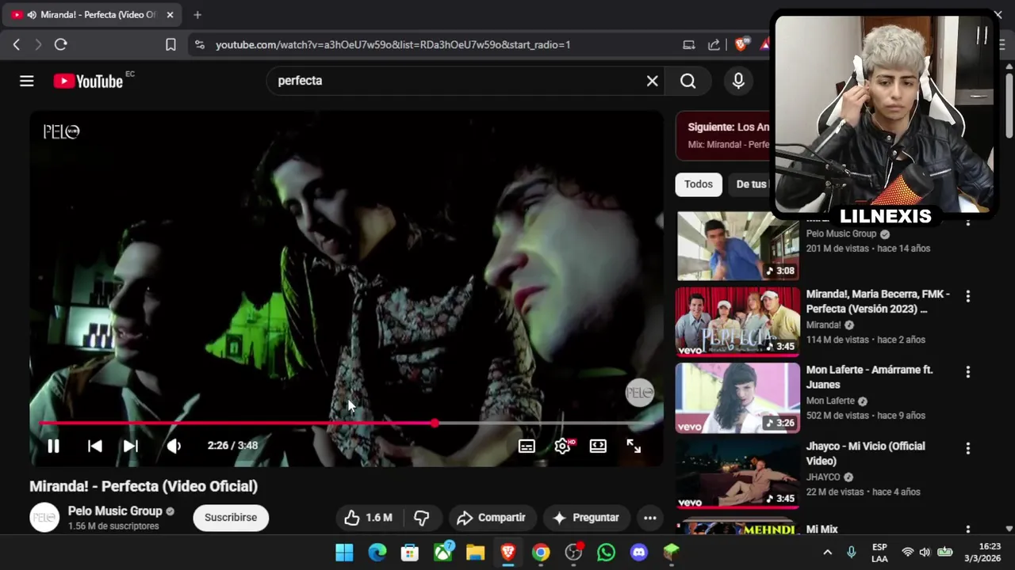The height and width of the screenshot is (570, 1015).
Task: Enter fullscreen mode
Action: point(634,446)
